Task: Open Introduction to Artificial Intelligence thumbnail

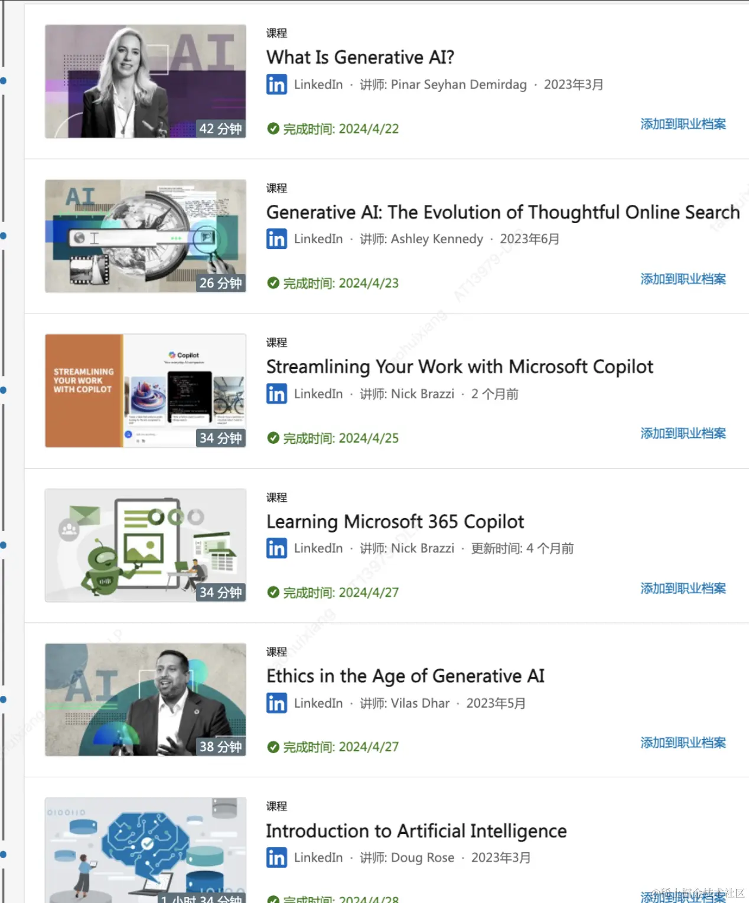Action: pyautogui.click(x=145, y=850)
